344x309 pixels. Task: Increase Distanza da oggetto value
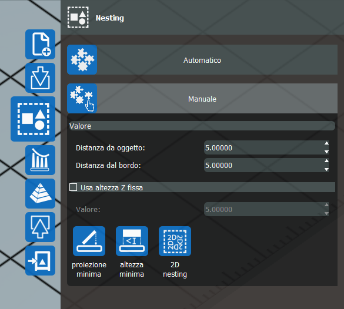[x=326, y=143]
